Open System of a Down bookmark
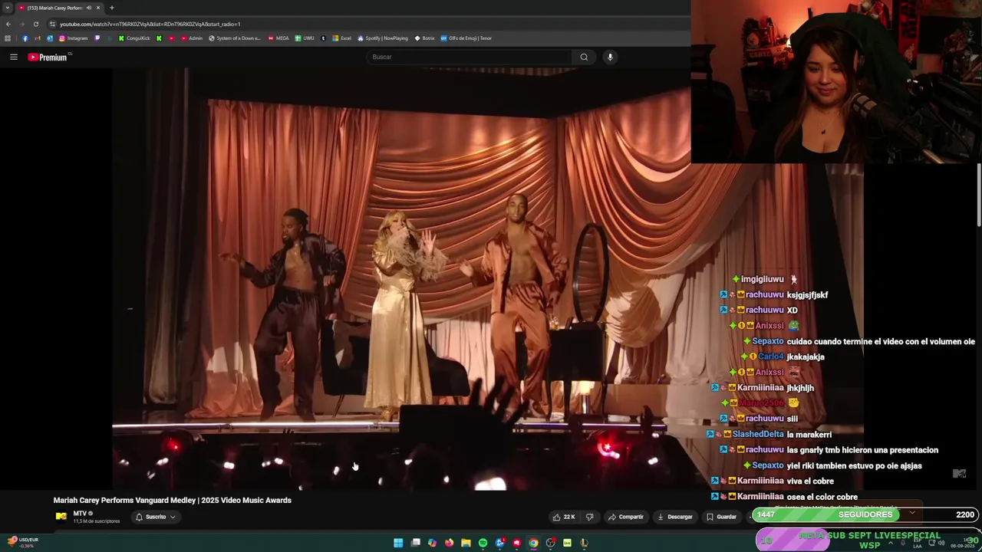 tap(235, 38)
